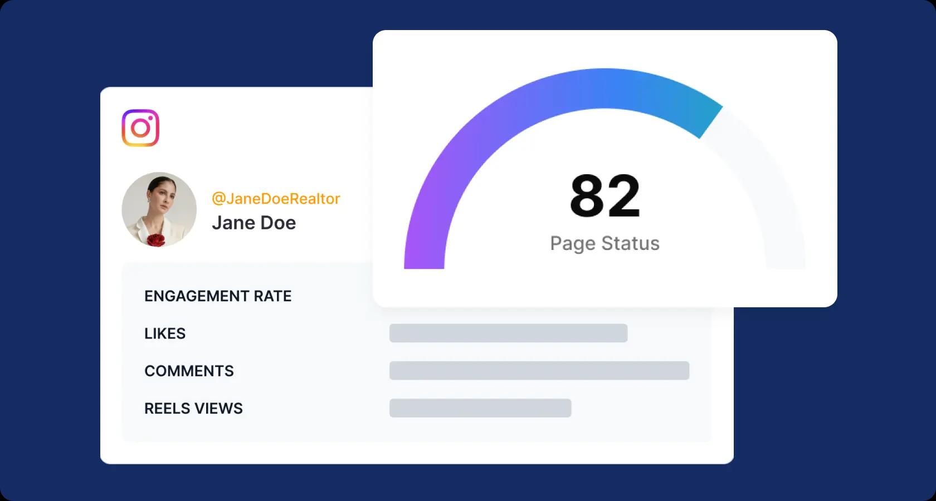Open Jane Doe's profile photo
936x501 pixels.
tap(159, 209)
